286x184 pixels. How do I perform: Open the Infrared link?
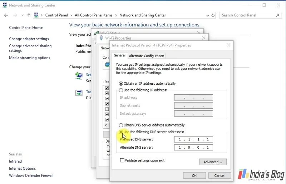pyautogui.click(x=15, y=161)
